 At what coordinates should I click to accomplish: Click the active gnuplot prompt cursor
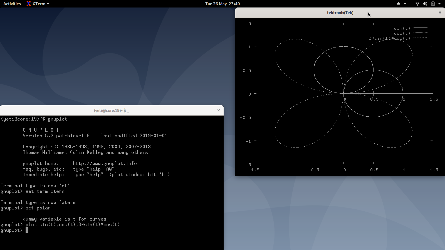(x=27, y=230)
